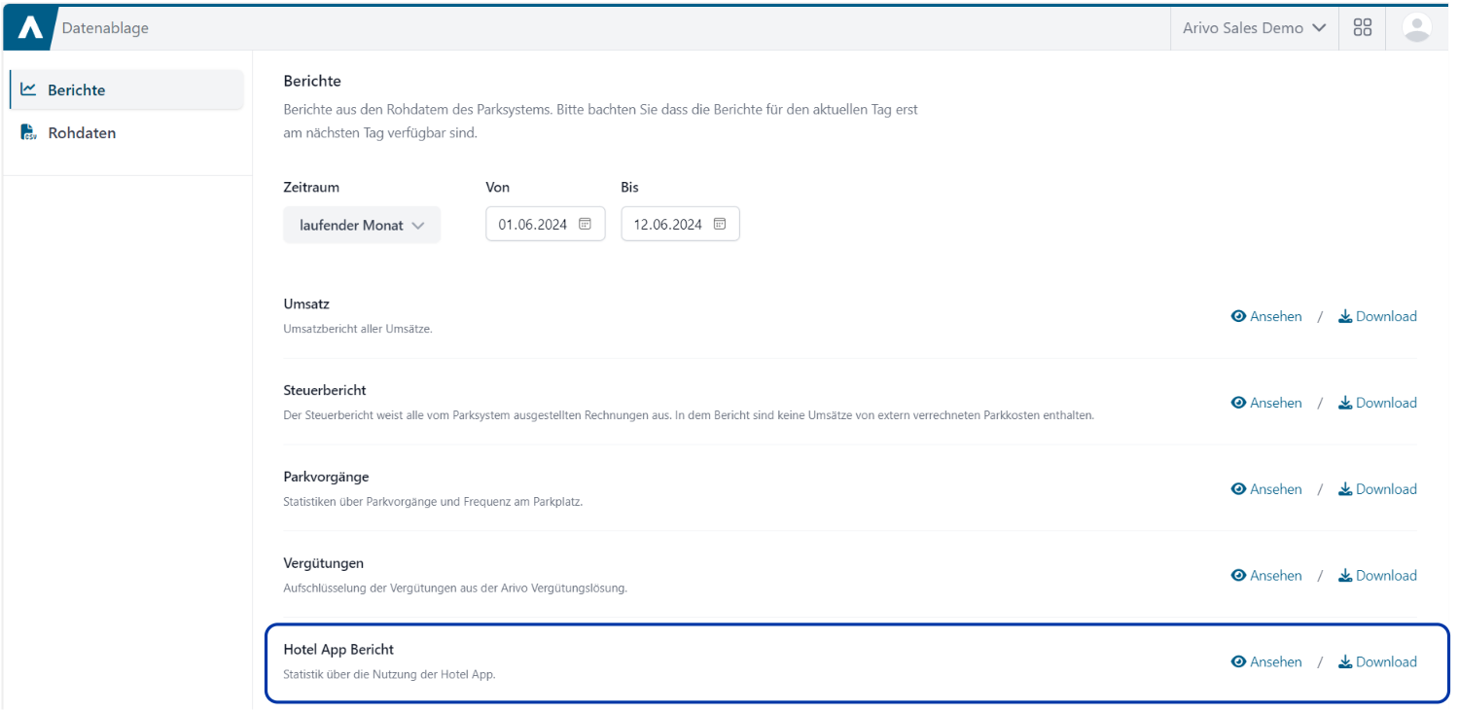1459x713 pixels.
Task: Click the Arivo logo in header
Action: pyautogui.click(x=30, y=28)
